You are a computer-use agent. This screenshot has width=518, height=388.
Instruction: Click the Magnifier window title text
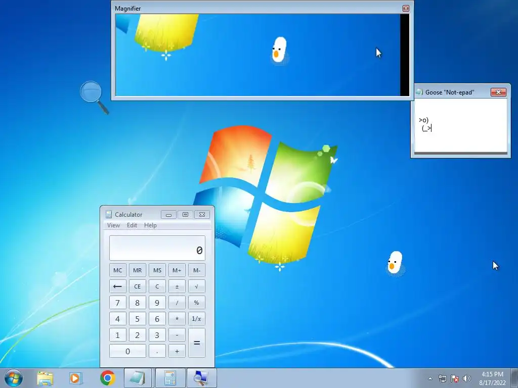point(128,9)
